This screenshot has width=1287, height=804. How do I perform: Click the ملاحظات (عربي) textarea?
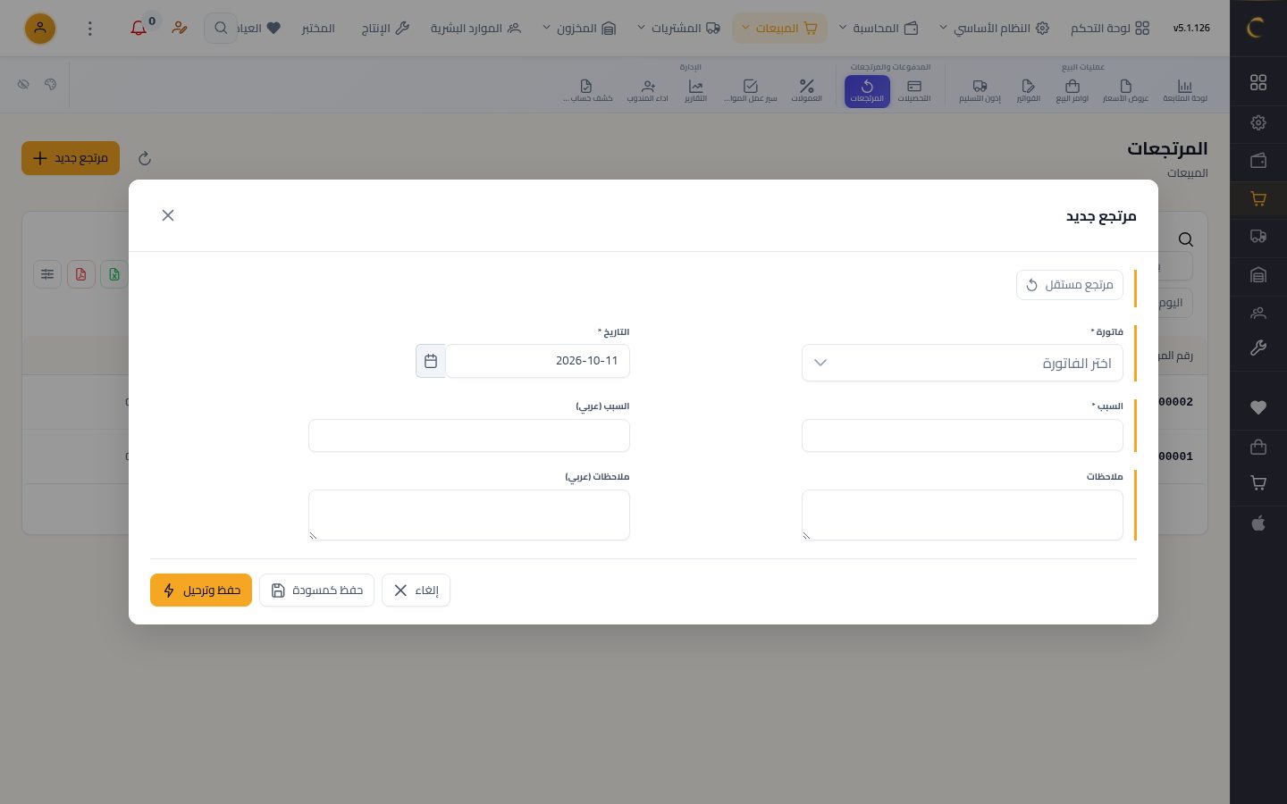(469, 515)
